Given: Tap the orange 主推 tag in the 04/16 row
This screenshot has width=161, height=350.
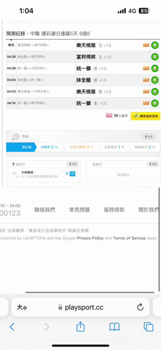Looking at the screenshot, I should [146, 103].
